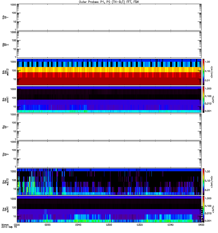Image resolution: width=218 pixels, height=233 pixels.
Task: Click the 'thc fbk edc12' y-axis label
Action: (x=6, y=181)
